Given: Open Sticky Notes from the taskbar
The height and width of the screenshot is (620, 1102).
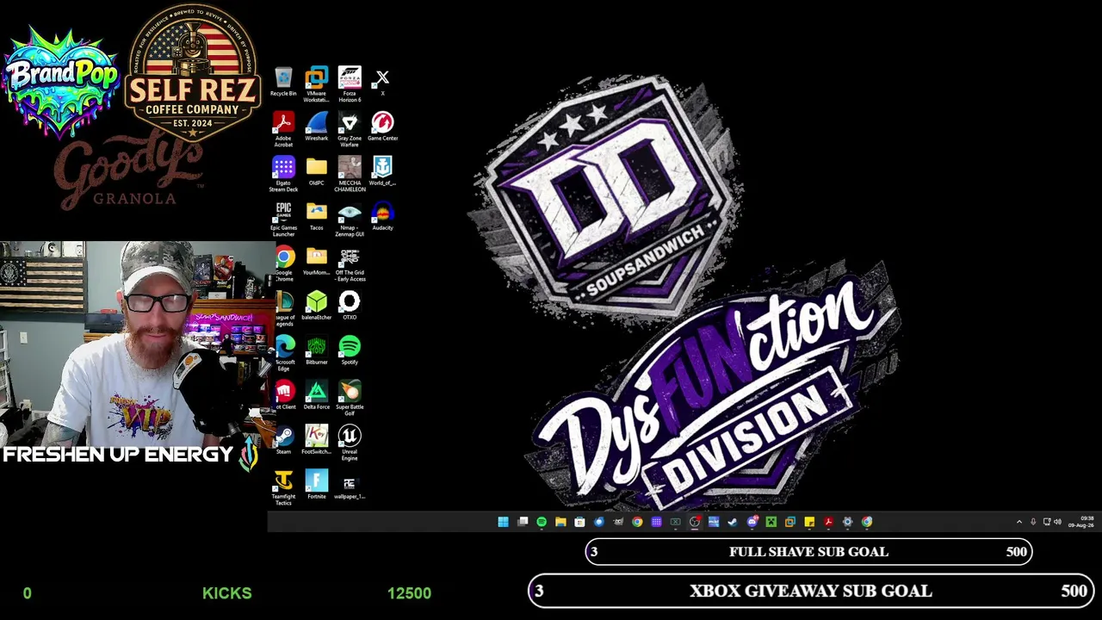Looking at the screenshot, I should pyautogui.click(x=809, y=522).
